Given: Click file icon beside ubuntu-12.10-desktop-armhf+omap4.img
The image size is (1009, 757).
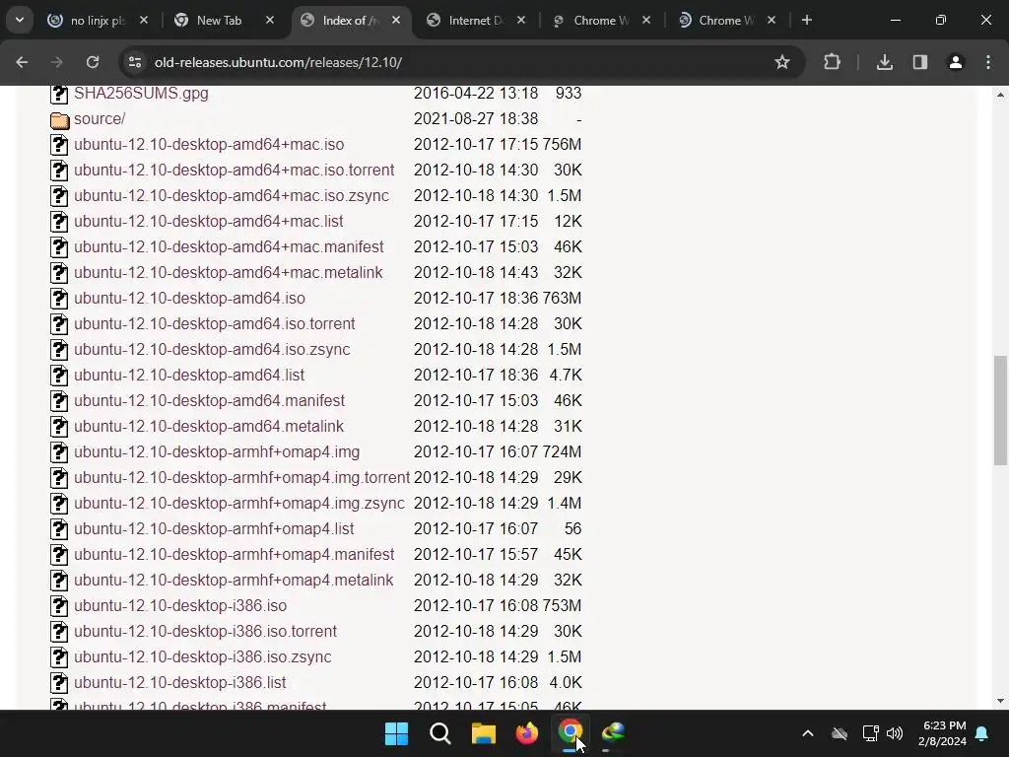Looking at the screenshot, I should click(59, 451).
